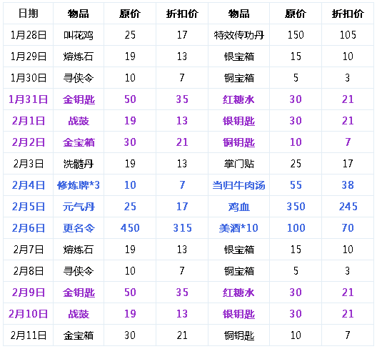Click discounted price 105 cell
The width and height of the screenshot is (377, 349).
point(348,35)
